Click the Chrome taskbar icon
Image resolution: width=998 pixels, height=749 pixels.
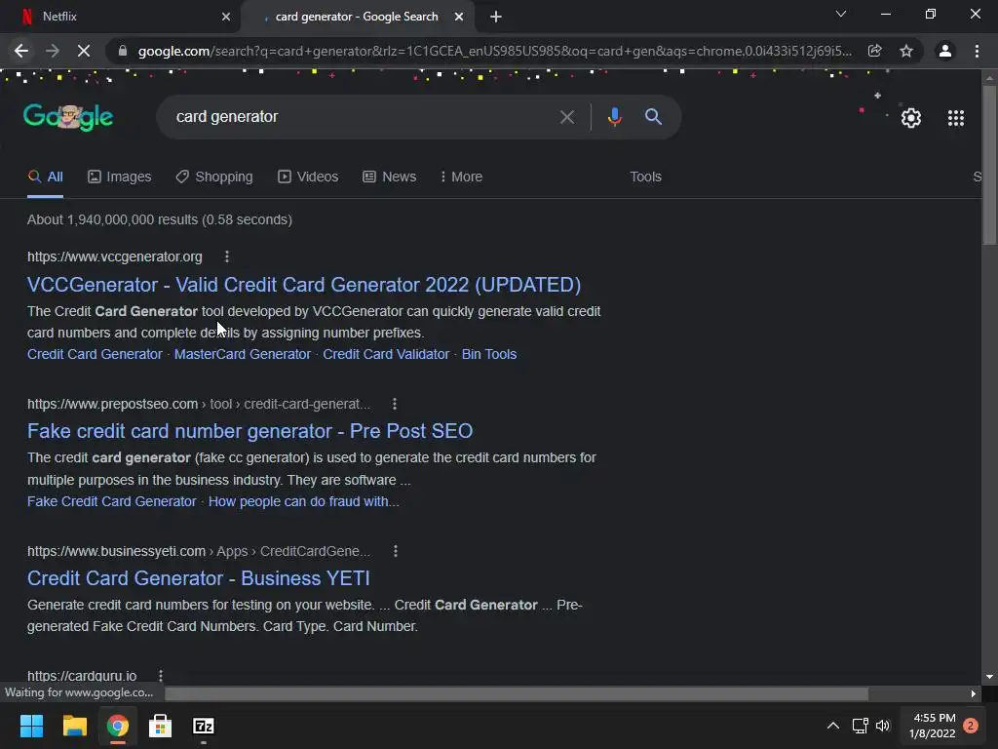point(117,726)
